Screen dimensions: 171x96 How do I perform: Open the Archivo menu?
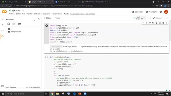point(11,14)
